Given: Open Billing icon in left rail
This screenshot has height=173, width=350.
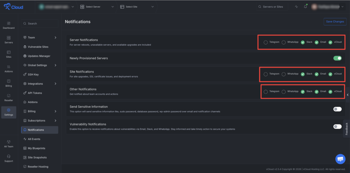Looking at the screenshot, I should (9, 83).
